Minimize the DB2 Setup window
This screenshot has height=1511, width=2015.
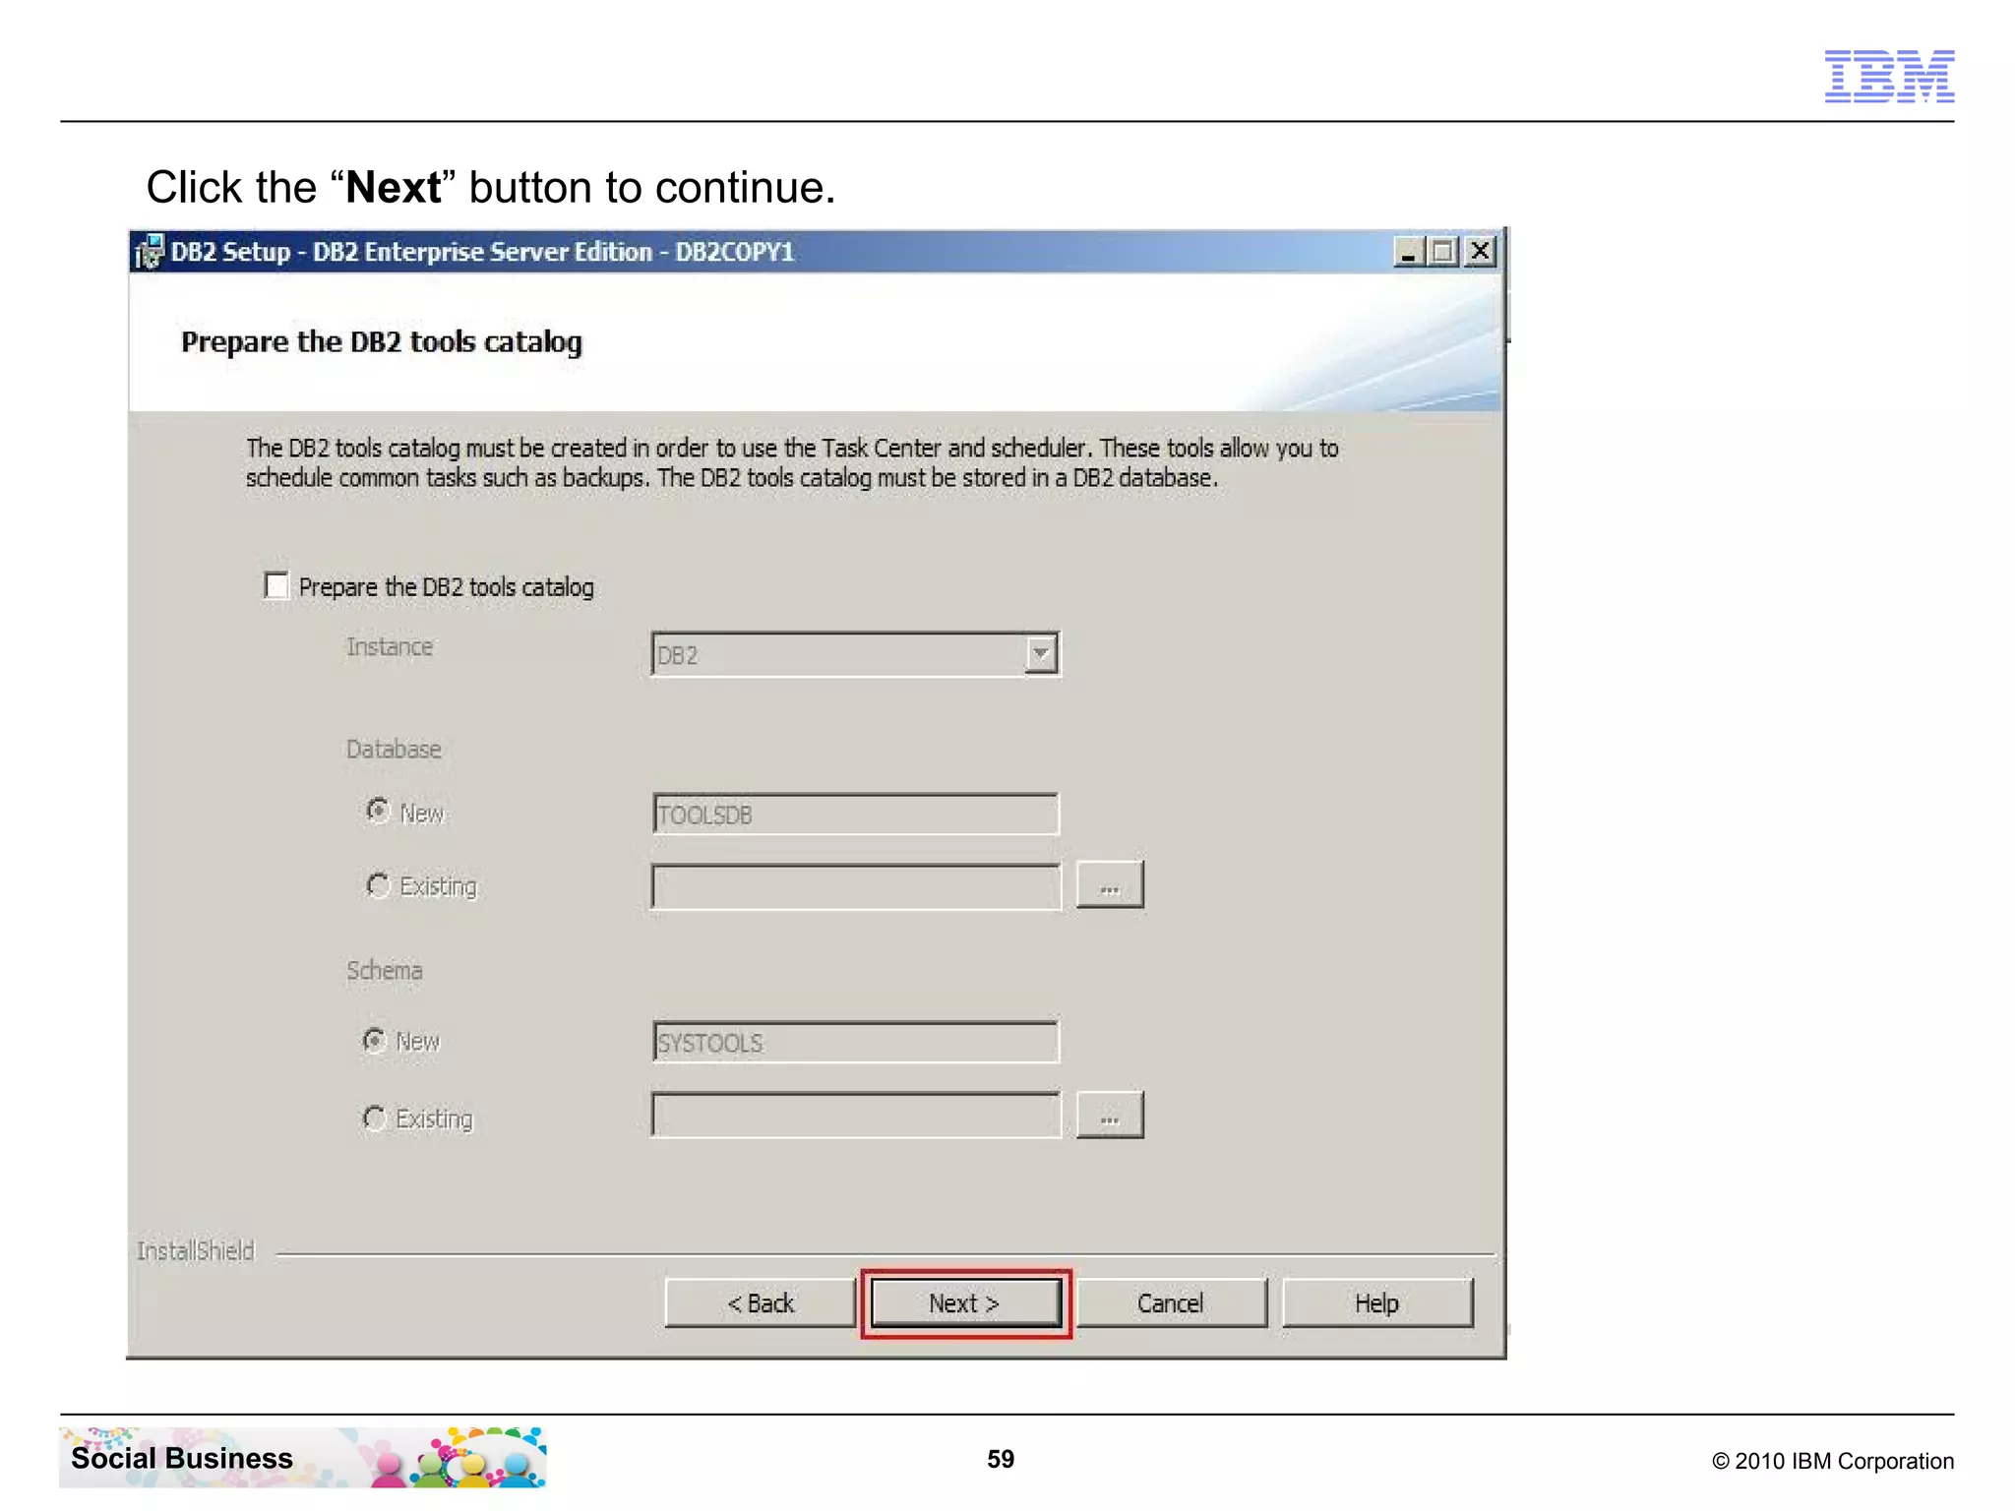(x=1409, y=252)
